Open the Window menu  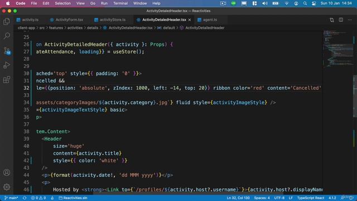tap(140, 3)
